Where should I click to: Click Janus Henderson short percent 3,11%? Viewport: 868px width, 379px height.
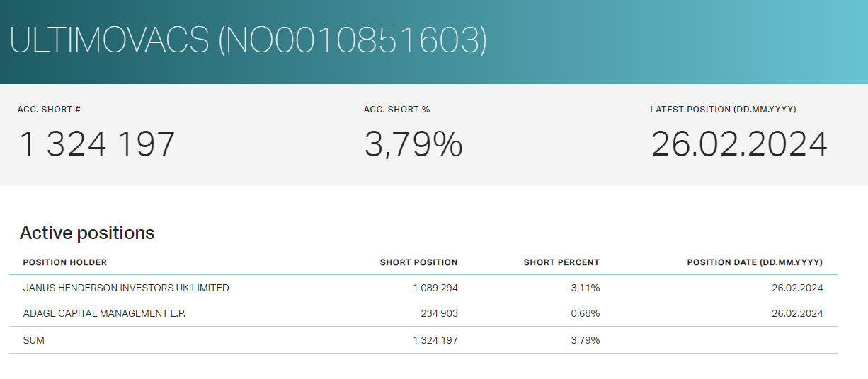pos(586,288)
